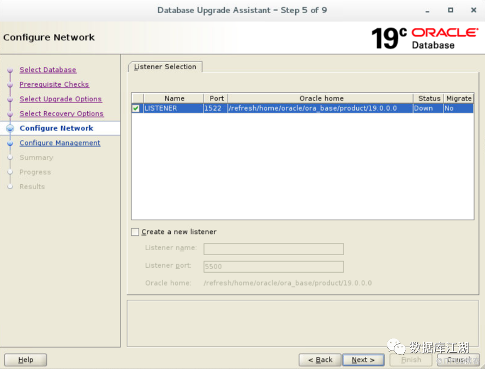This screenshot has height=369, width=485.
Task: Click the Summary step label
Action: click(36, 158)
